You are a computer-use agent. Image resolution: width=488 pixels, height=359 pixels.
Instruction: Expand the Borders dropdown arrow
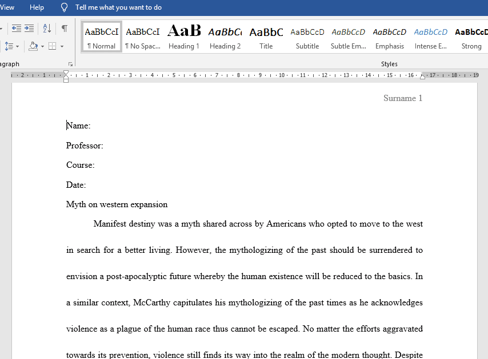[x=62, y=46]
